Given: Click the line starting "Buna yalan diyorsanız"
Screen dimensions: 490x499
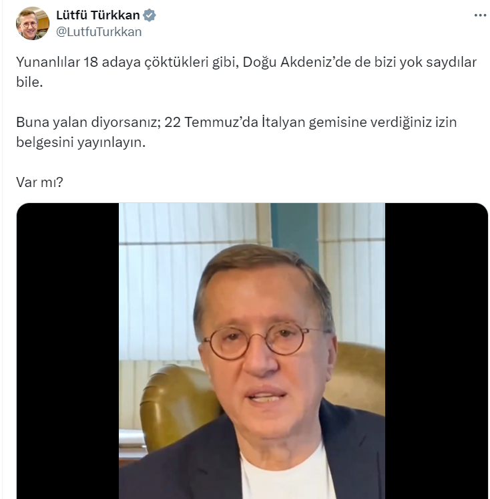Looking at the screenshot, I should 236,122.
